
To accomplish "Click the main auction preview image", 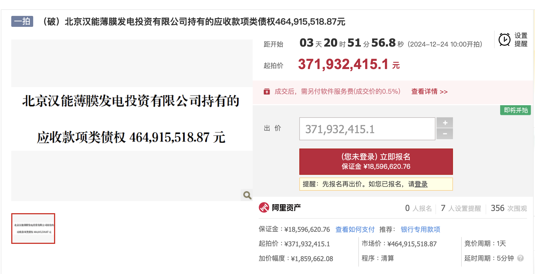I will [x=132, y=120].
